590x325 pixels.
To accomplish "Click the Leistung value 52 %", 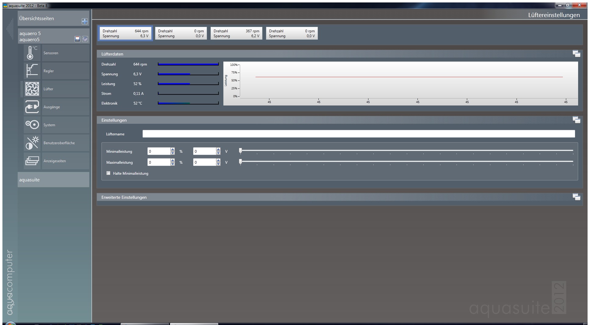I will point(137,84).
